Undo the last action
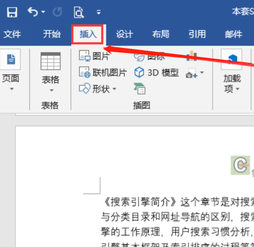The image size is (254, 247). click(33, 12)
